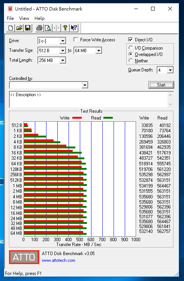Open the Total Length 256 MB dropdown
The height and width of the screenshot is (281, 184).
pos(63,60)
